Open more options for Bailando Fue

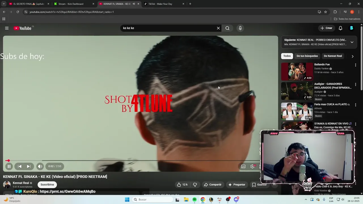click(x=356, y=65)
